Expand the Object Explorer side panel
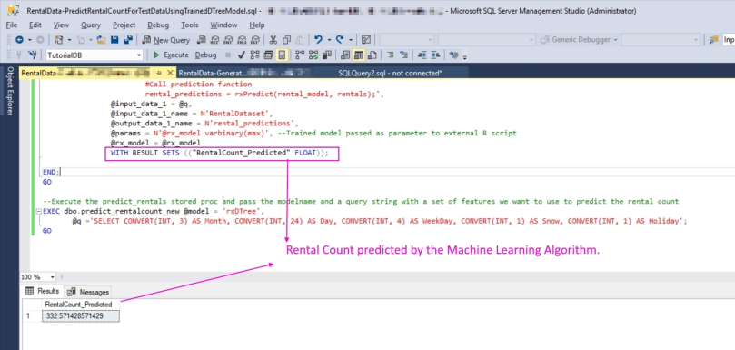This screenshot has width=735, height=350. tap(10, 91)
